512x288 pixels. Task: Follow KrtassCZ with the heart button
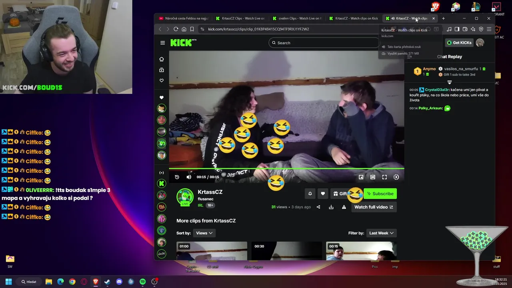click(x=323, y=194)
